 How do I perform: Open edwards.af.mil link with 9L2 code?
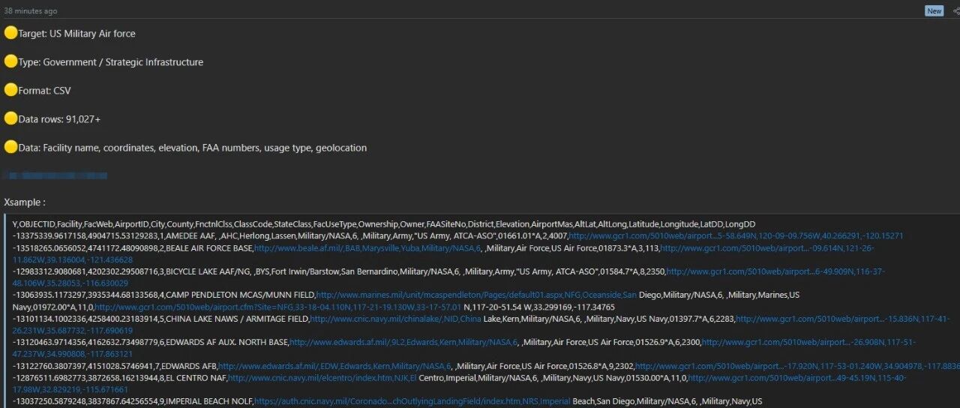pyautogui.click(x=404, y=343)
